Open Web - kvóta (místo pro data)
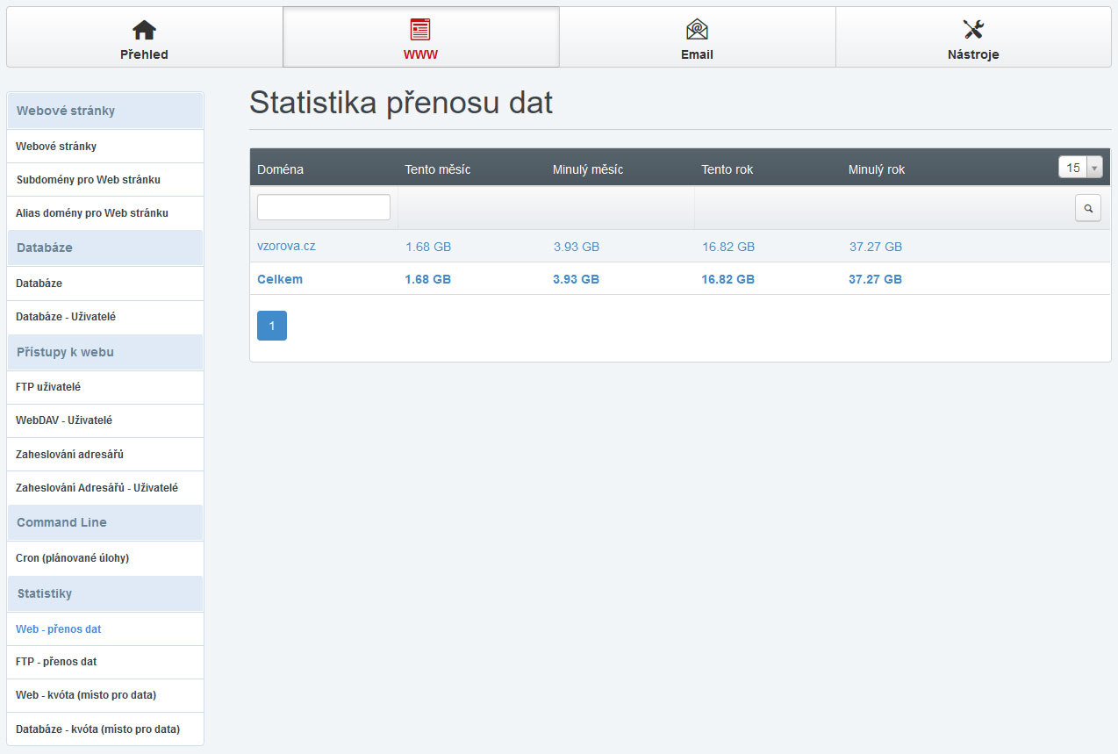The image size is (1118, 754). tap(86, 695)
